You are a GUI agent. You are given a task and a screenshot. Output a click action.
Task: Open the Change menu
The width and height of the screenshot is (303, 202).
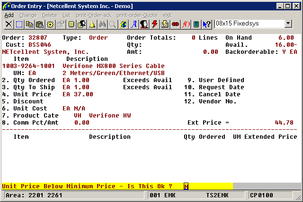[x=28, y=15]
